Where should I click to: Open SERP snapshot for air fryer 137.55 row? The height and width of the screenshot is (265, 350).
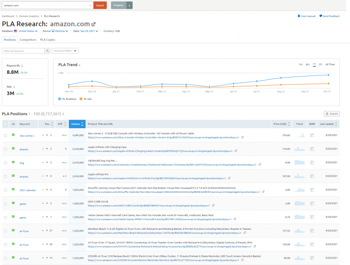[x=312, y=230]
